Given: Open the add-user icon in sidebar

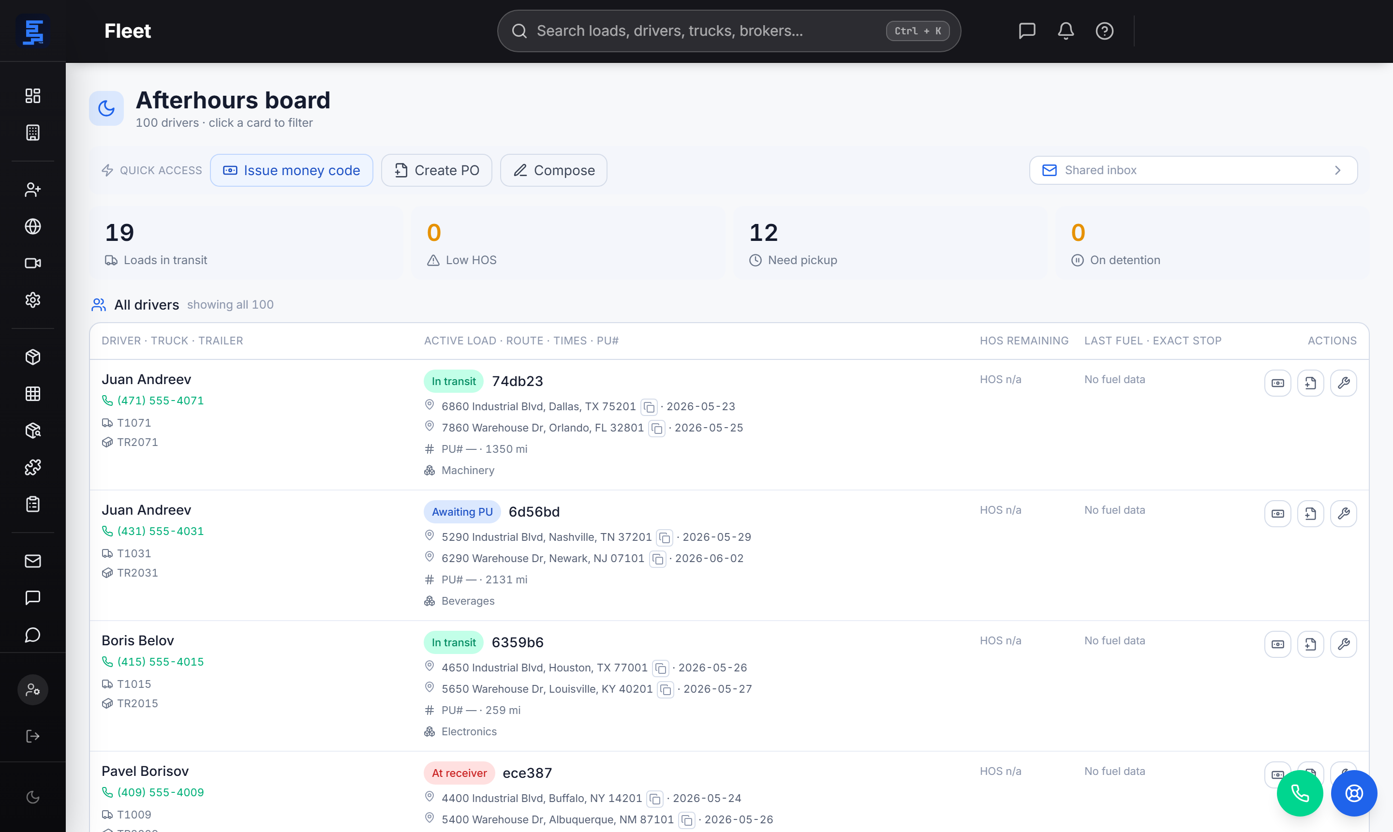Looking at the screenshot, I should pyautogui.click(x=32, y=190).
